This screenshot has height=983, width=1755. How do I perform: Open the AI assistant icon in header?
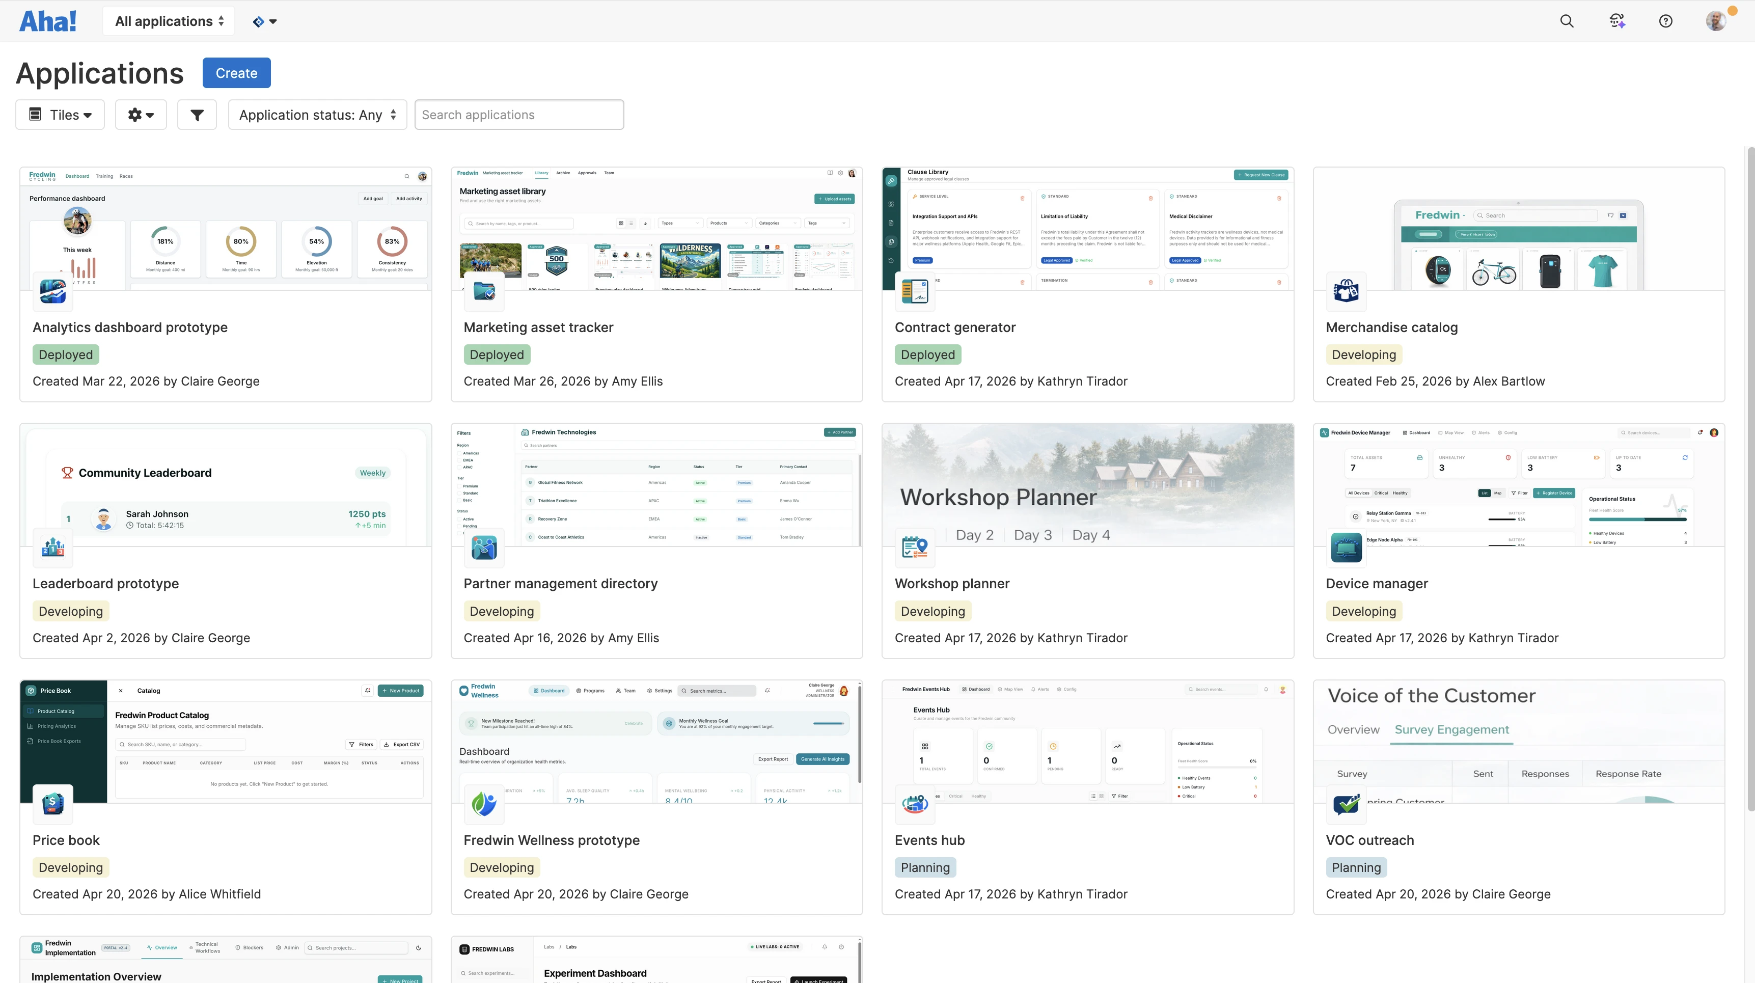pos(1616,21)
